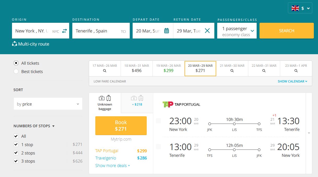Uncheck the 3 stops checkbox

(16, 161)
